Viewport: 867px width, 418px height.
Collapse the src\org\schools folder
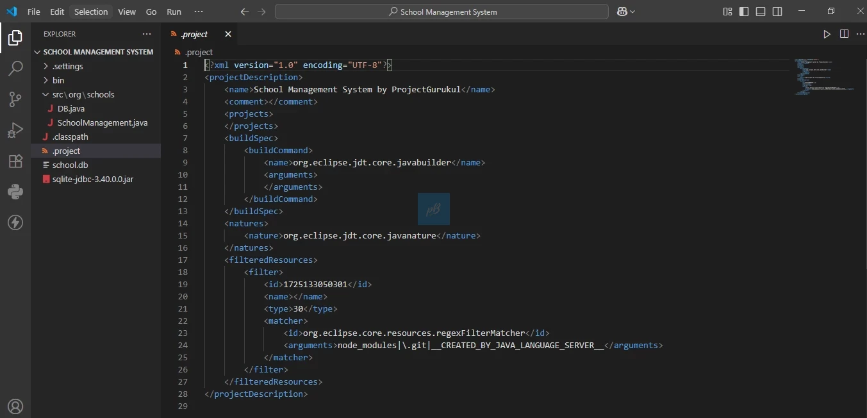(x=83, y=94)
